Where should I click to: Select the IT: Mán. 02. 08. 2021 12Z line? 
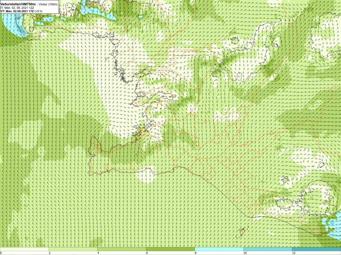pyautogui.click(x=17, y=8)
